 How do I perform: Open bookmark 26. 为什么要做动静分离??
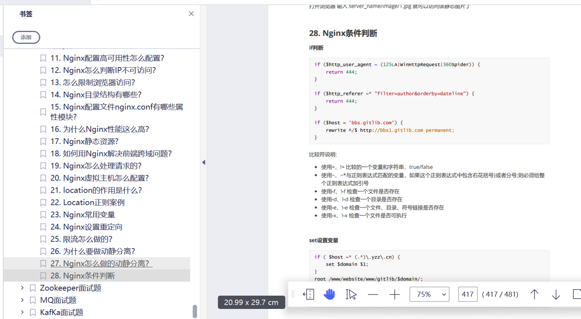93,251
